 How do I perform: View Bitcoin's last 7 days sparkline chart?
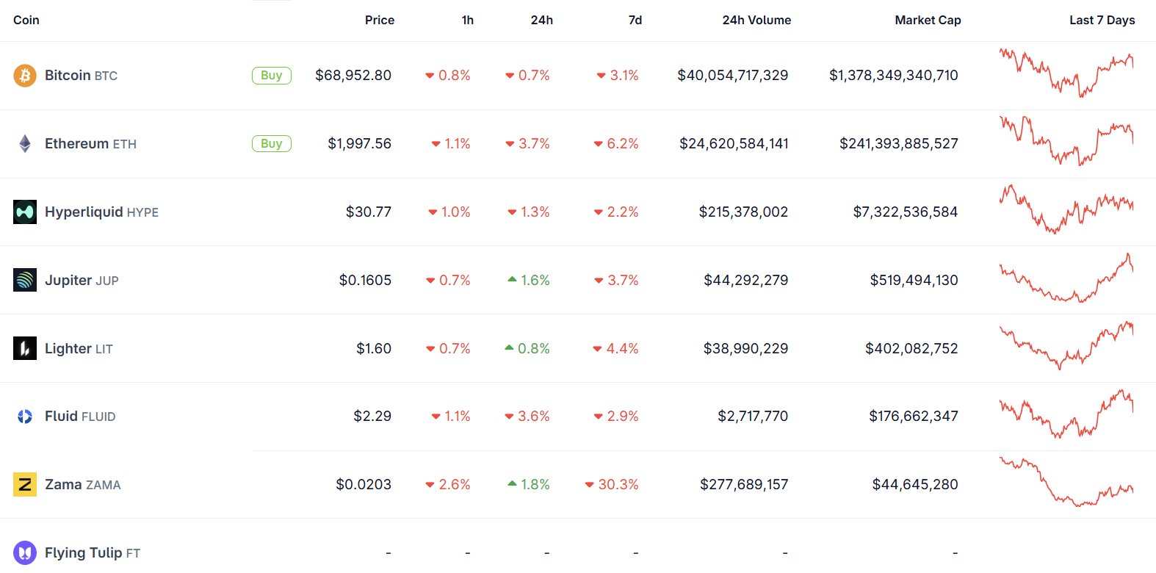click(1066, 73)
